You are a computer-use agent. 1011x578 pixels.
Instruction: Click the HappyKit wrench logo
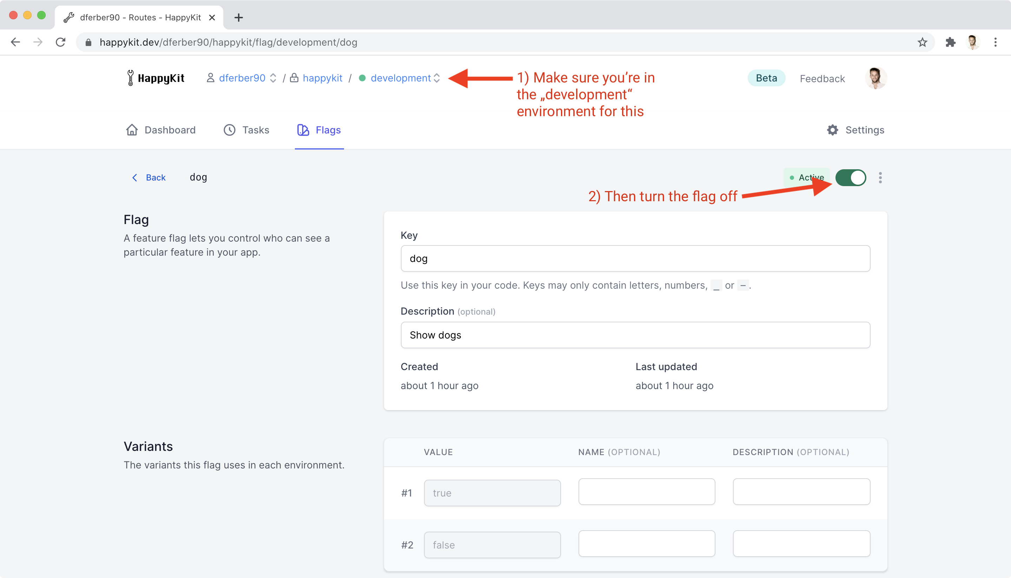tap(130, 78)
